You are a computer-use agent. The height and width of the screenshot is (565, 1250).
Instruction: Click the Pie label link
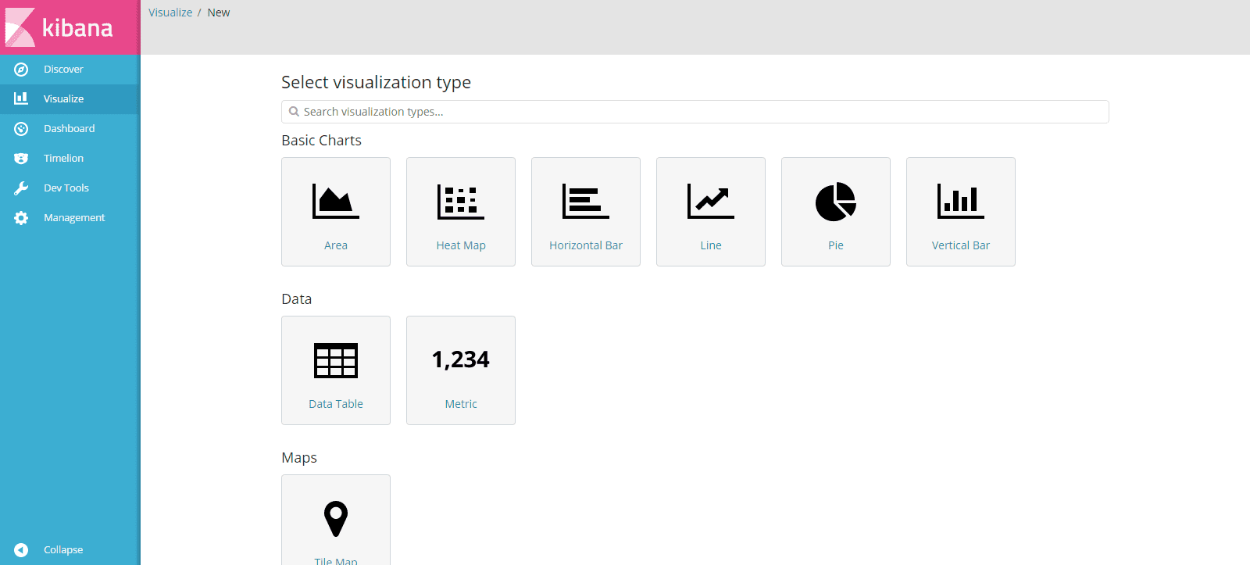pos(836,245)
